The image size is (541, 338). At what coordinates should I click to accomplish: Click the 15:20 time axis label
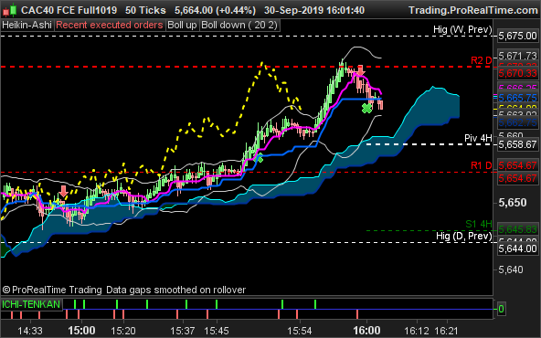click(x=123, y=331)
